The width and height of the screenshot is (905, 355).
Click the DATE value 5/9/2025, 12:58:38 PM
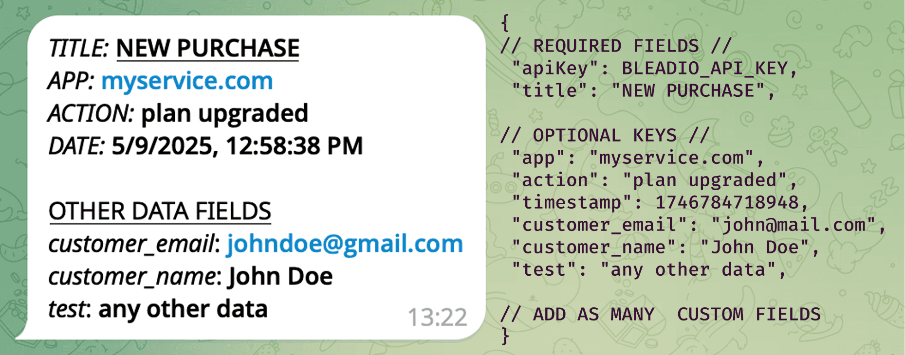pos(237,146)
